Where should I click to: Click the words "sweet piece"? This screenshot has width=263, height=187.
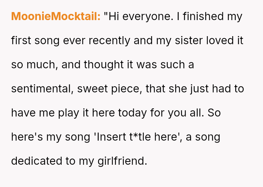(108, 89)
